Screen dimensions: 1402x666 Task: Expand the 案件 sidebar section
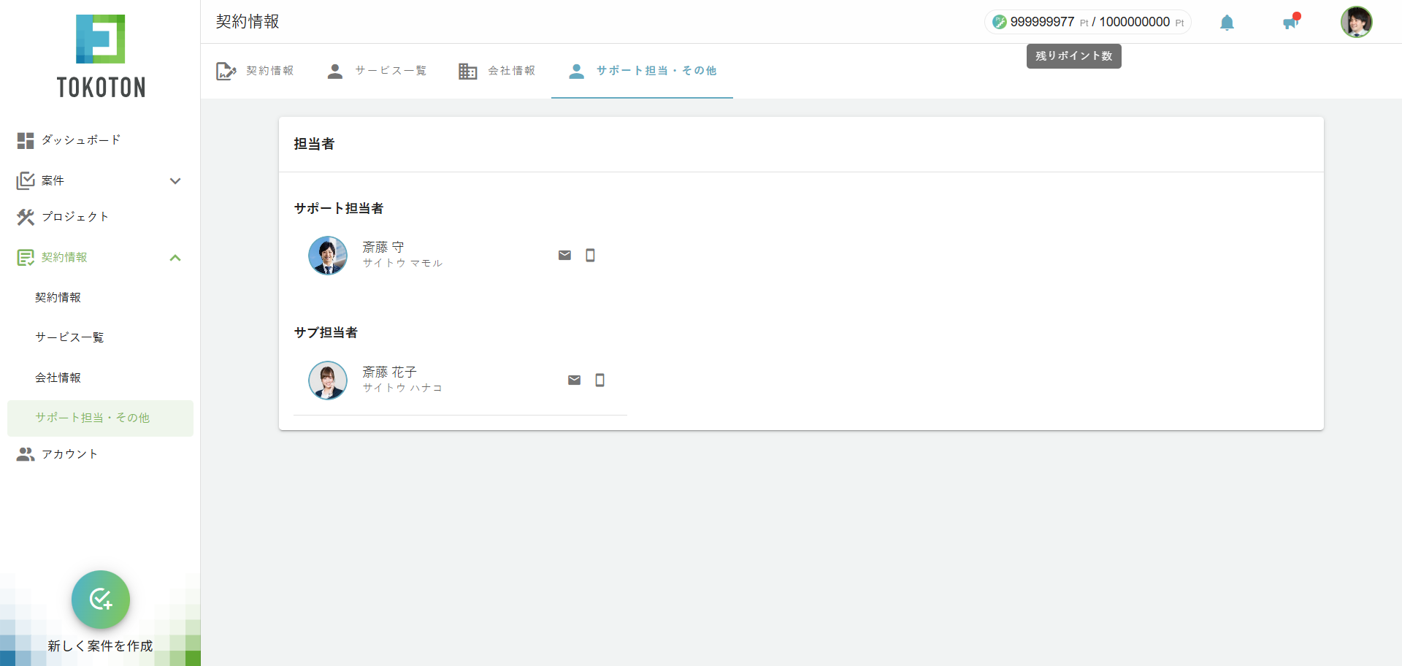[x=175, y=180]
